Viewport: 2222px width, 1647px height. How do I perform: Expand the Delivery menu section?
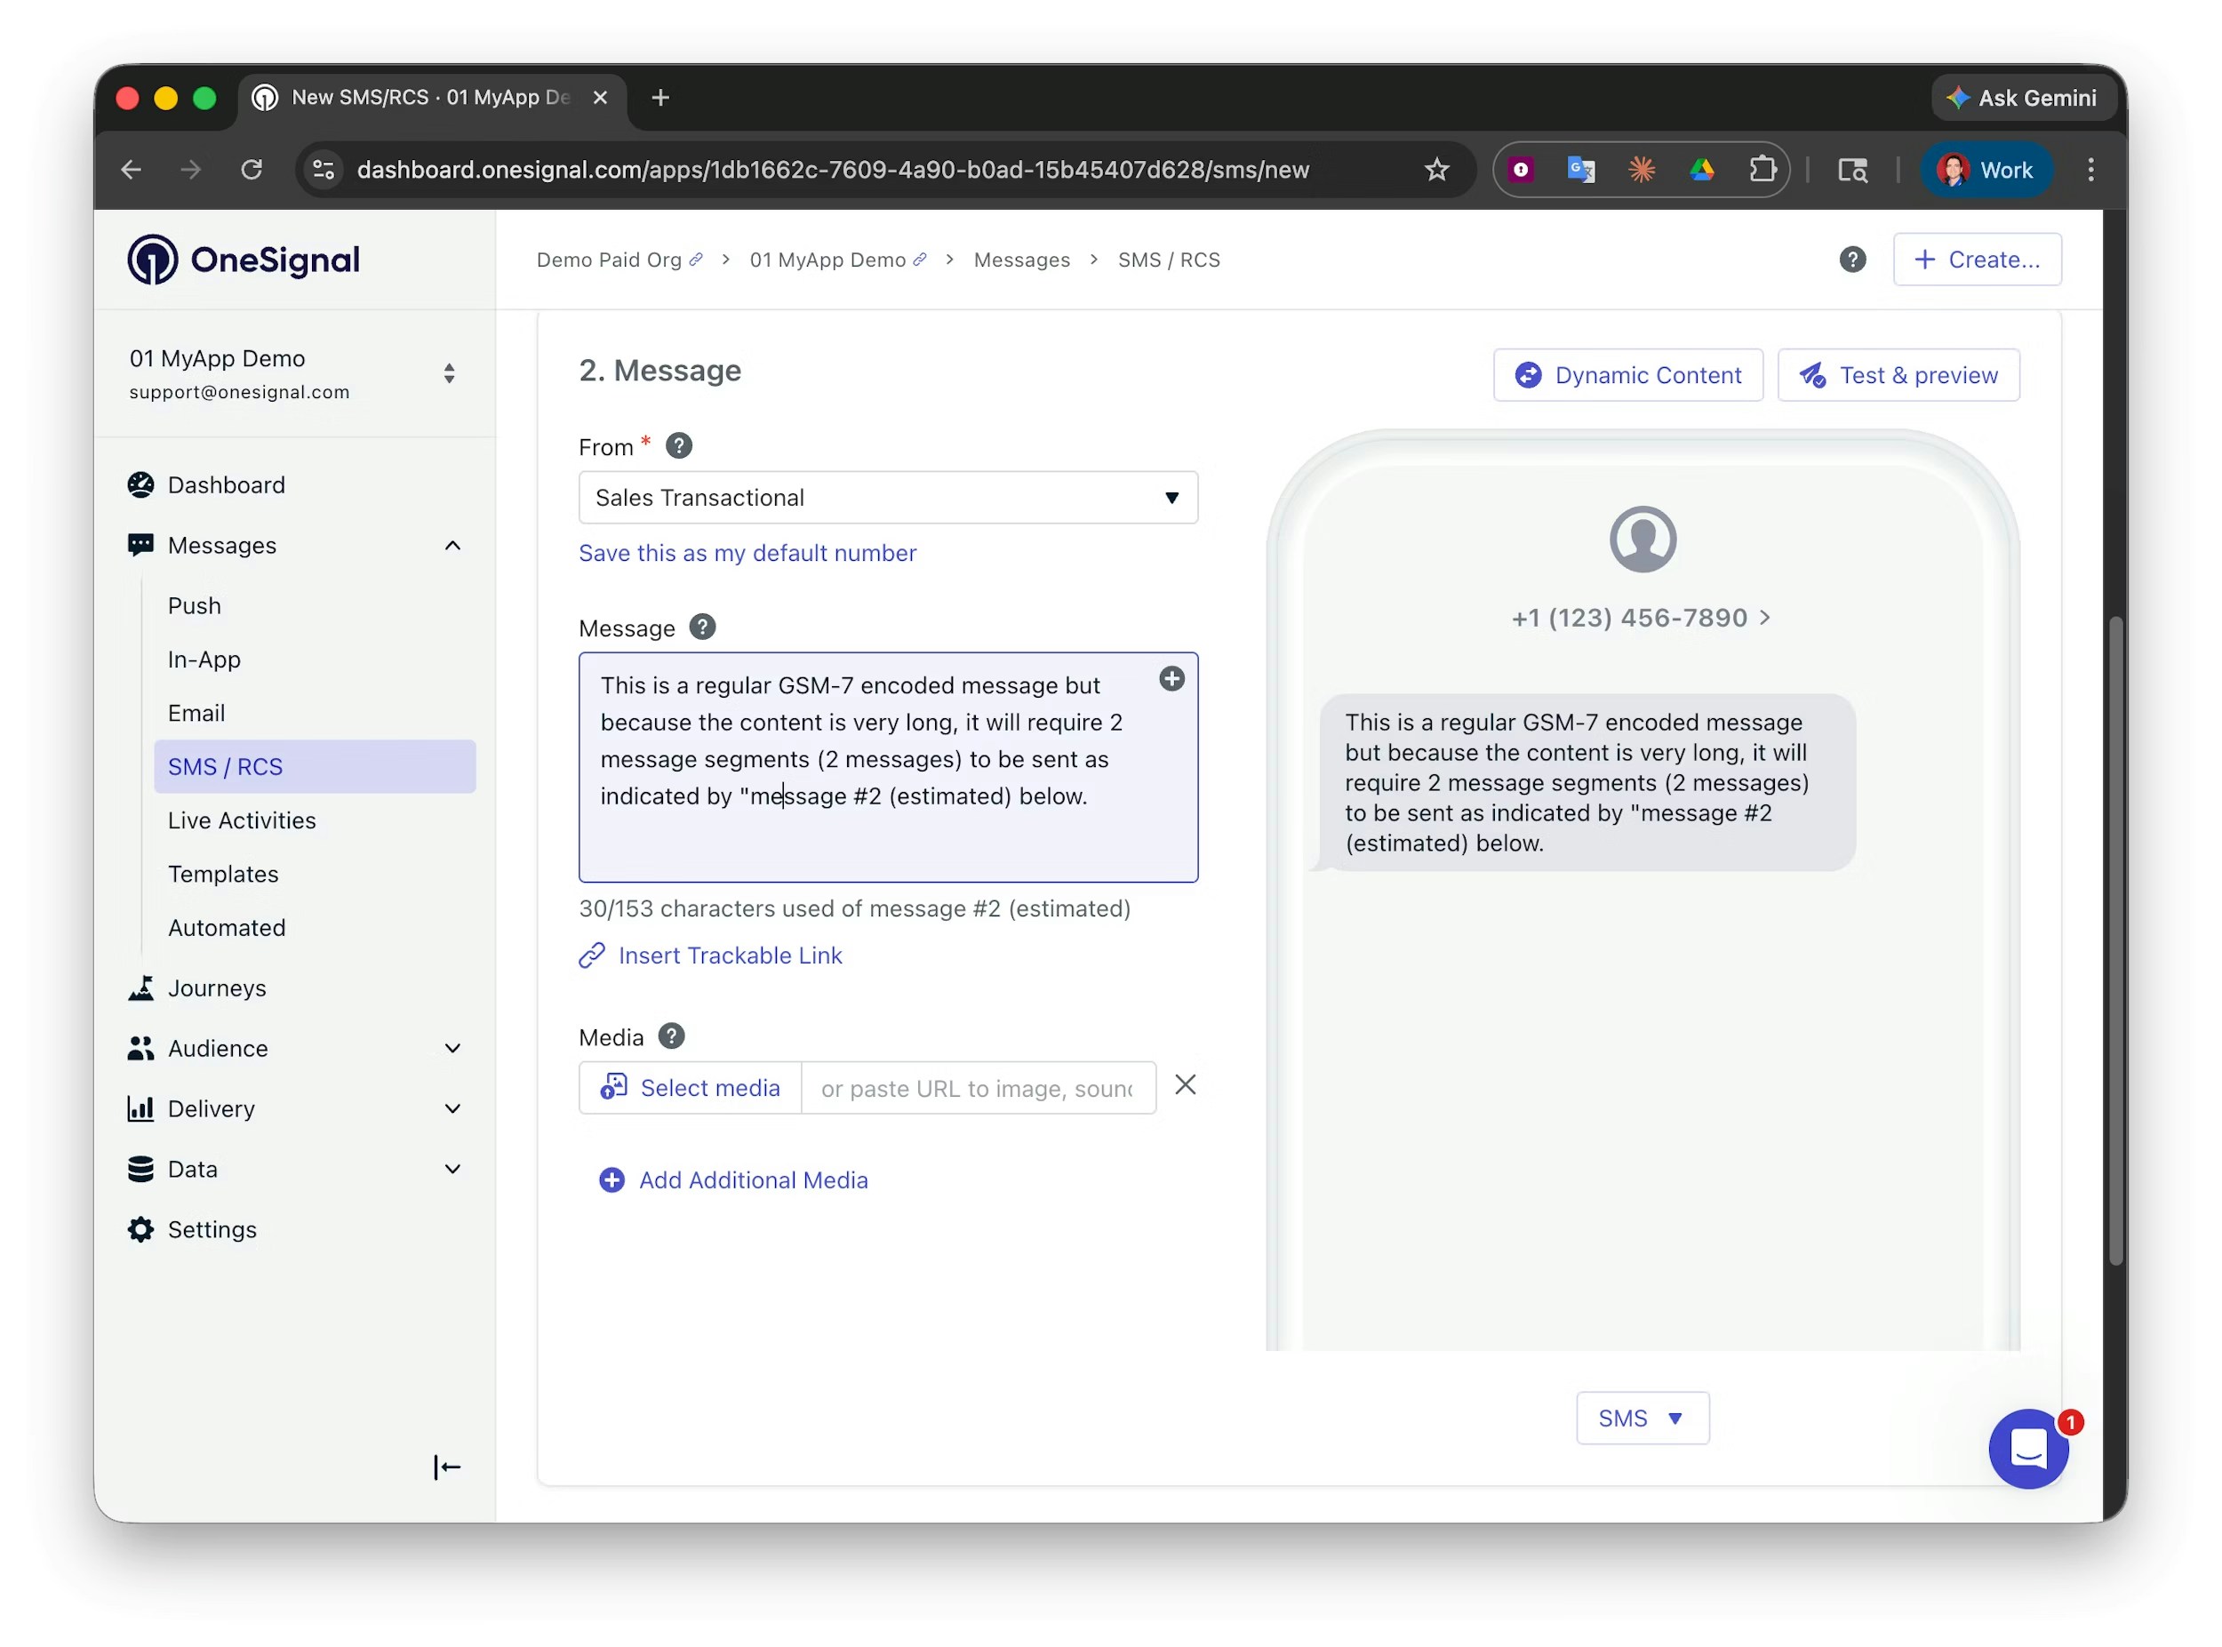click(x=452, y=1108)
